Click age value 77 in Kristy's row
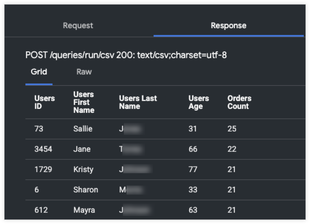 tap(193, 170)
